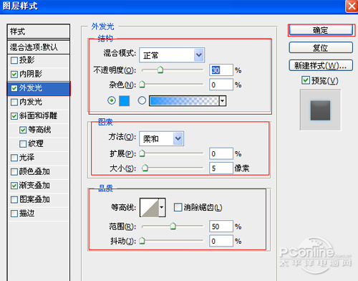Enable the 光泽 satin checkbox
The height and width of the screenshot is (281, 358).
coord(14,158)
